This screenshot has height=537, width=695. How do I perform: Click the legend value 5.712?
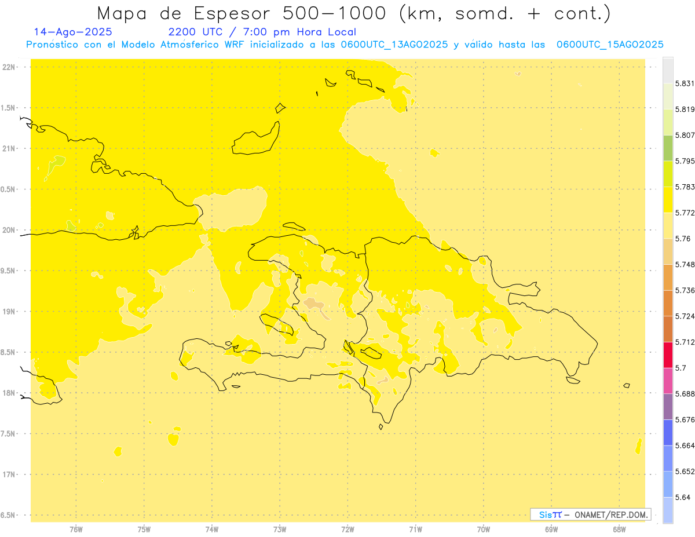coord(685,342)
